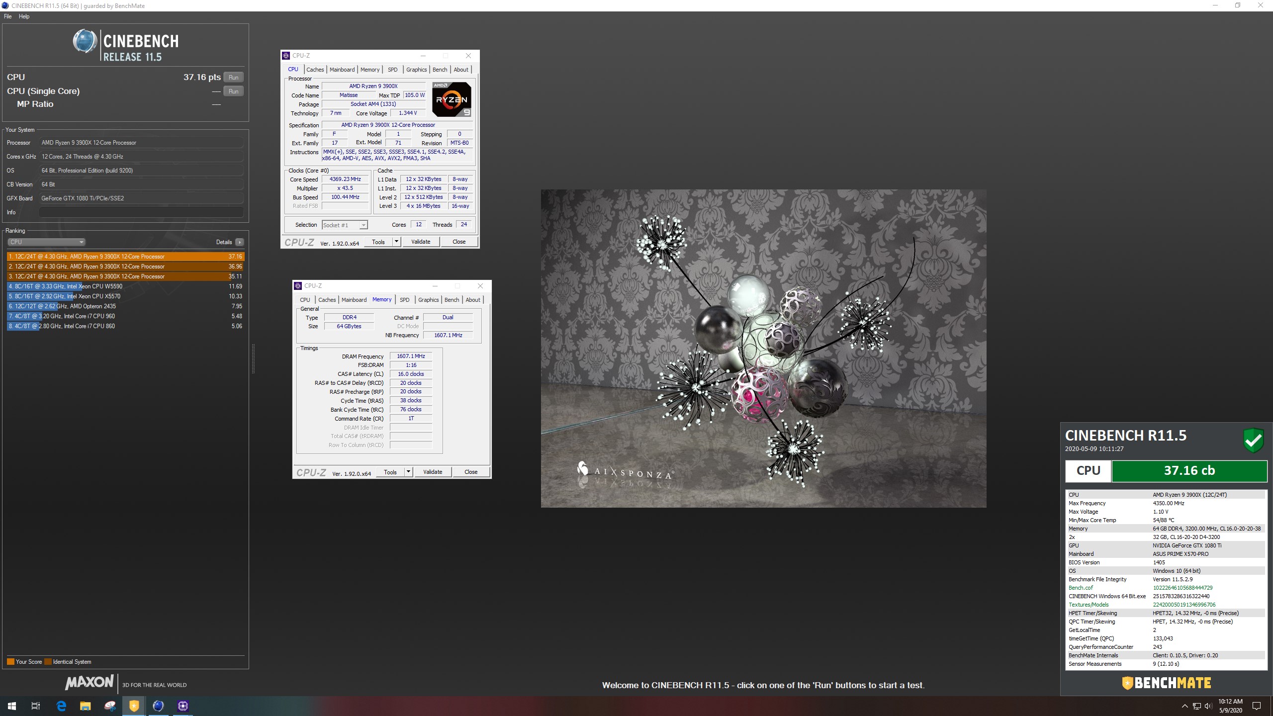
Task: Switch to Cinebench taskbar icon
Action: 158,706
